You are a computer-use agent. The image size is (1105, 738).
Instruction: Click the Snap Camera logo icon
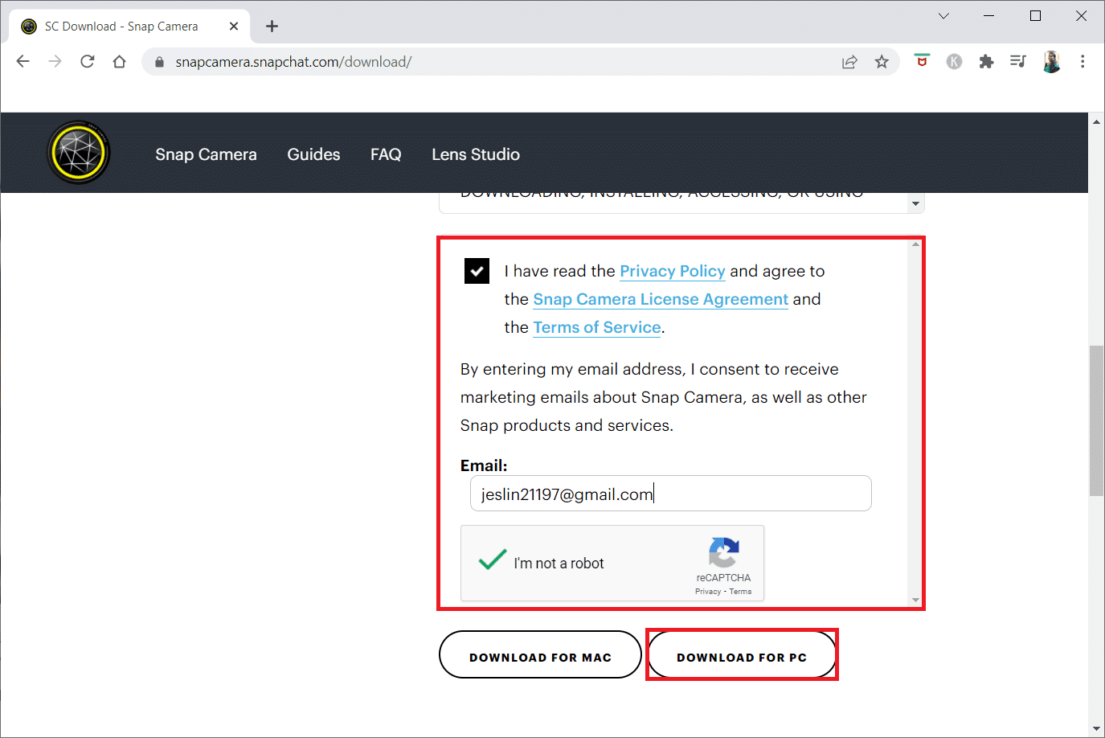pyautogui.click(x=79, y=152)
